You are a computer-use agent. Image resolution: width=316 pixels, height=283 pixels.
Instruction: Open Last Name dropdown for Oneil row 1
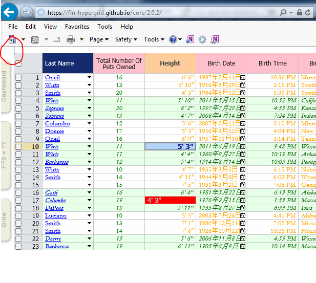(x=89, y=77)
